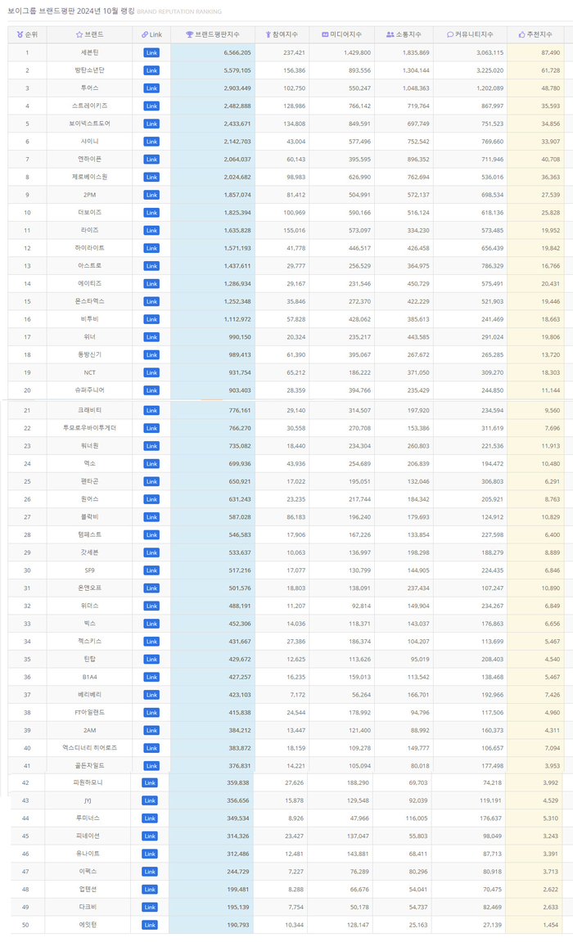Click the media icon beside 미디어지수

[325, 35]
